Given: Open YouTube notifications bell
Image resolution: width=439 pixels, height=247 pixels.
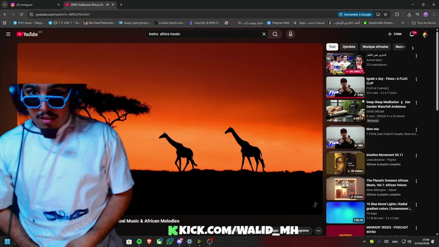Looking at the screenshot, I should pos(412,34).
